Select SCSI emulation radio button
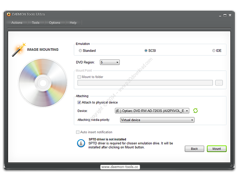Screen dimensions: 240x180 [x=146, y=50]
